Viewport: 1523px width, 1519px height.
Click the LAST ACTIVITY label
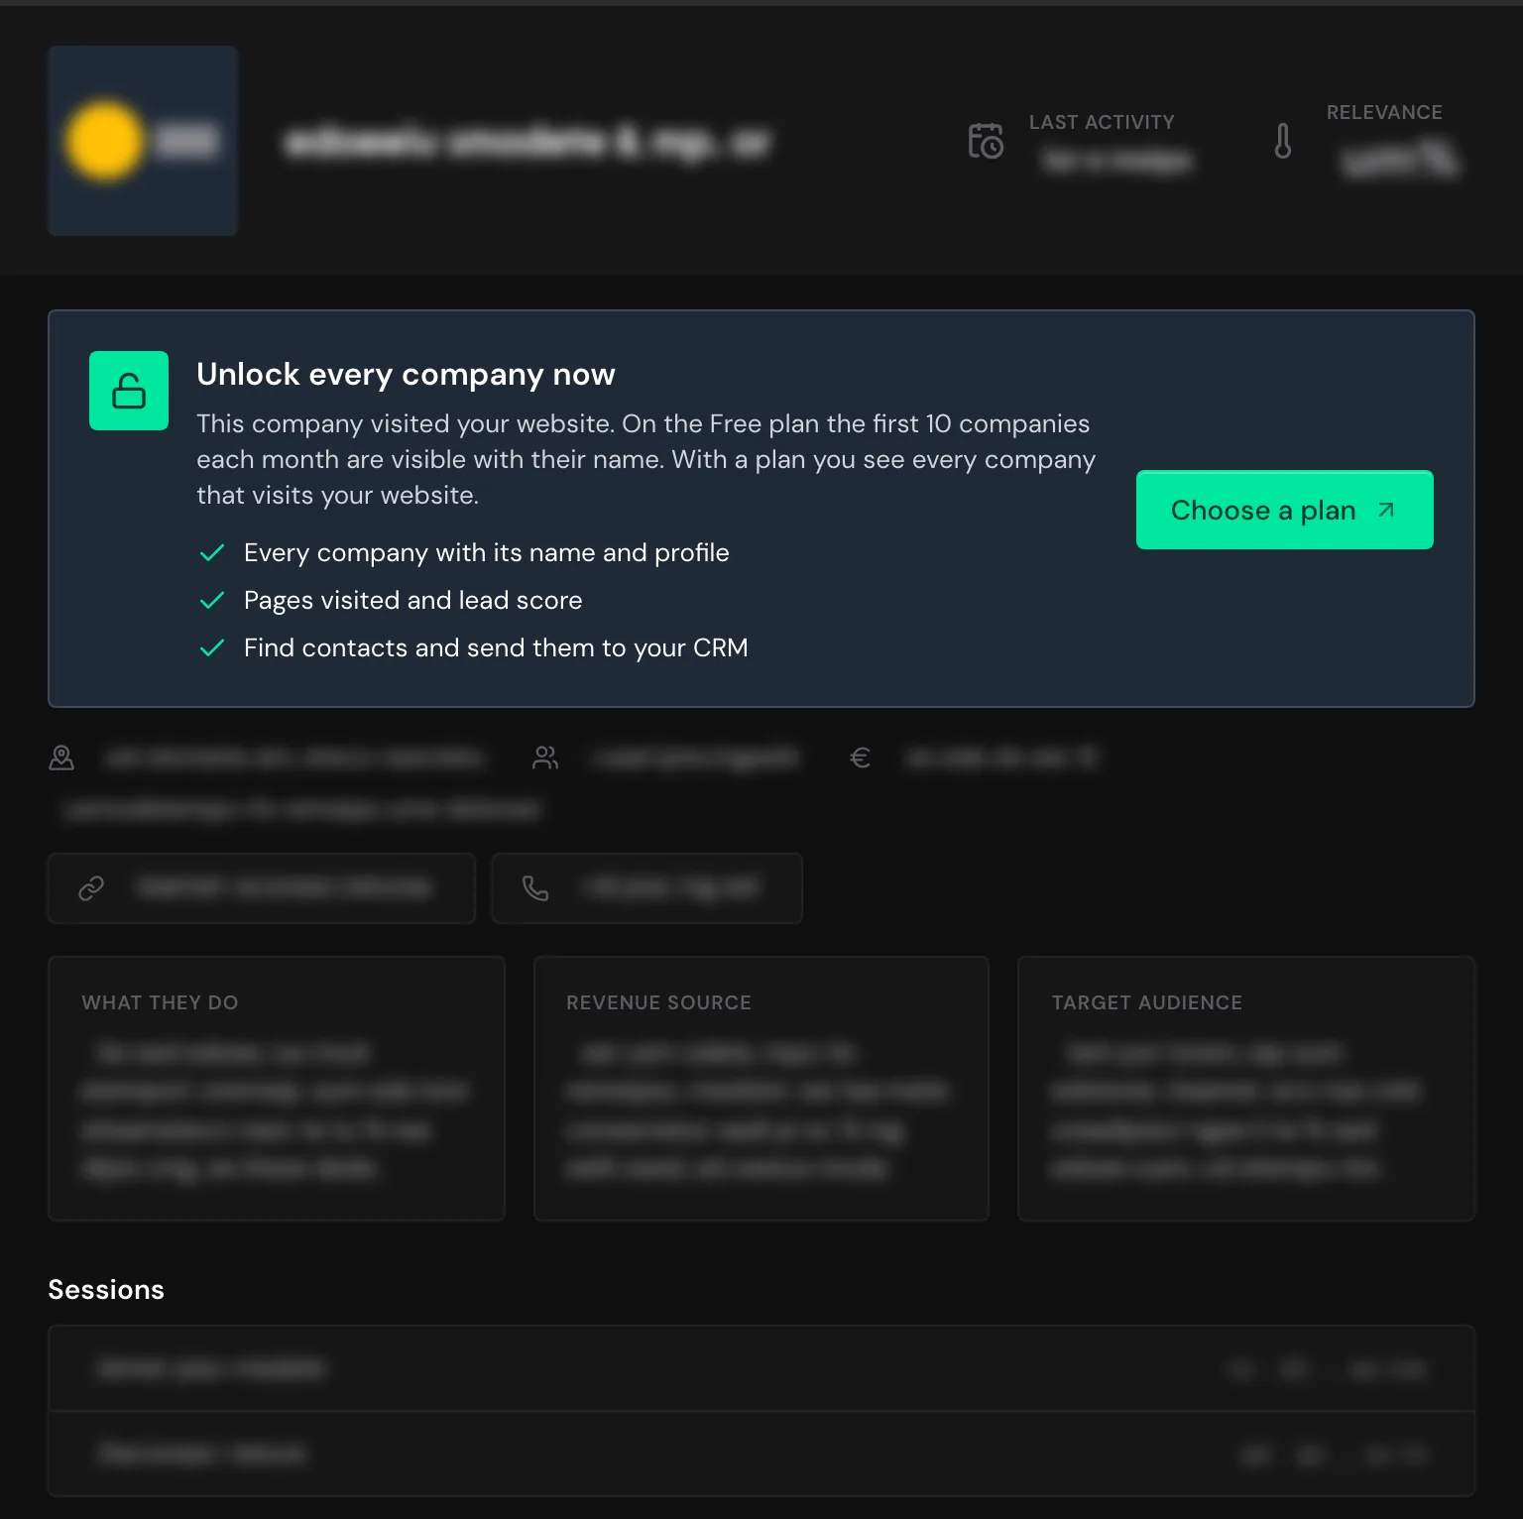pyautogui.click(x=1102, y=122)
